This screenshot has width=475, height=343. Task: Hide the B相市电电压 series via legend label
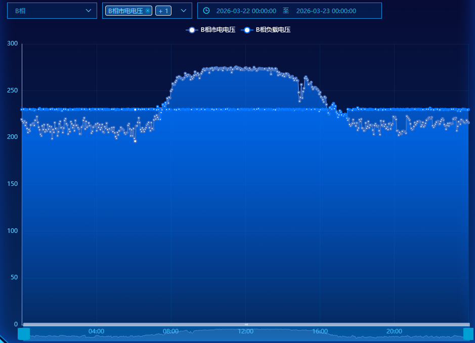218,30
